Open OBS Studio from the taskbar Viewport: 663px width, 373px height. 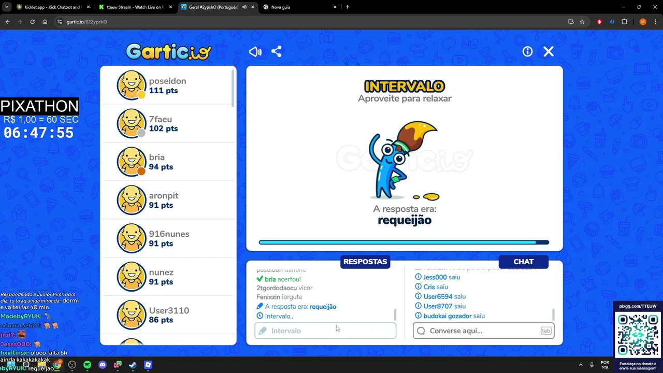pyautogui.click(x=72, y=365)
